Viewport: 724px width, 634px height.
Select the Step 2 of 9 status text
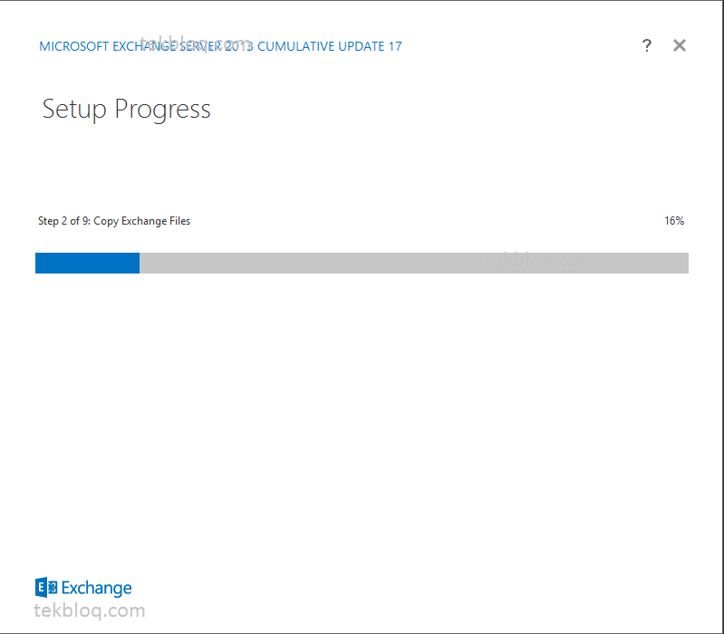114,221
